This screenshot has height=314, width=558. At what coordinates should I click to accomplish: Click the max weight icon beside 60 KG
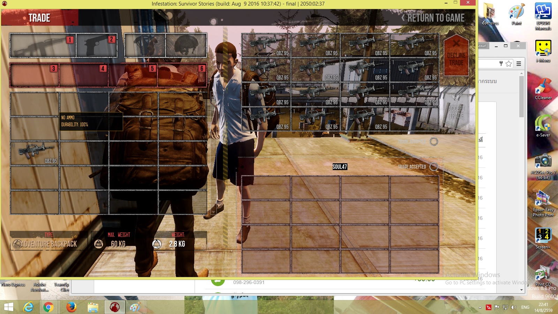coord(99,244)
